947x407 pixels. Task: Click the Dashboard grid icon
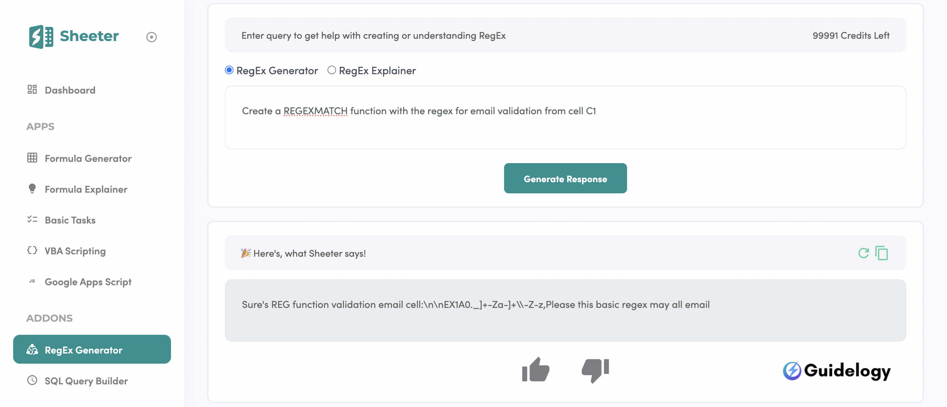[32, 90]
